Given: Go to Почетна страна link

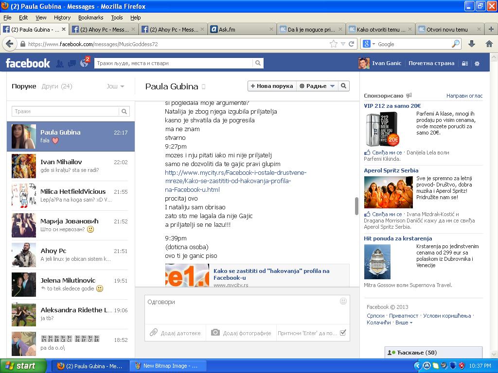Looking at the screenshot, I should tap(431, 63).
